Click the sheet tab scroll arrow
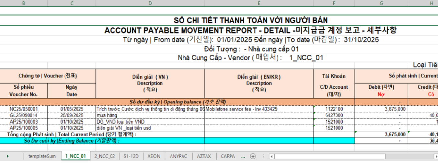Image resolution: width=438 pixels, height=163 pixels. tap(8, 156)
